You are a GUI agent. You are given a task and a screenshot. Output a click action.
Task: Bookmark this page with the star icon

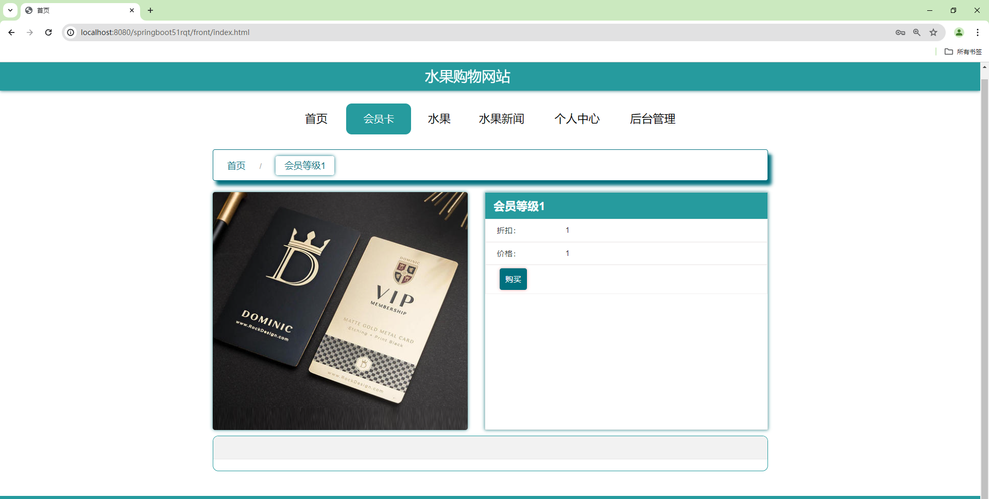(933, 32)
